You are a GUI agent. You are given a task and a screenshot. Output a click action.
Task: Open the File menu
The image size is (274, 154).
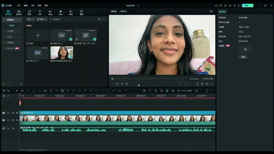[x=19, y=6]
